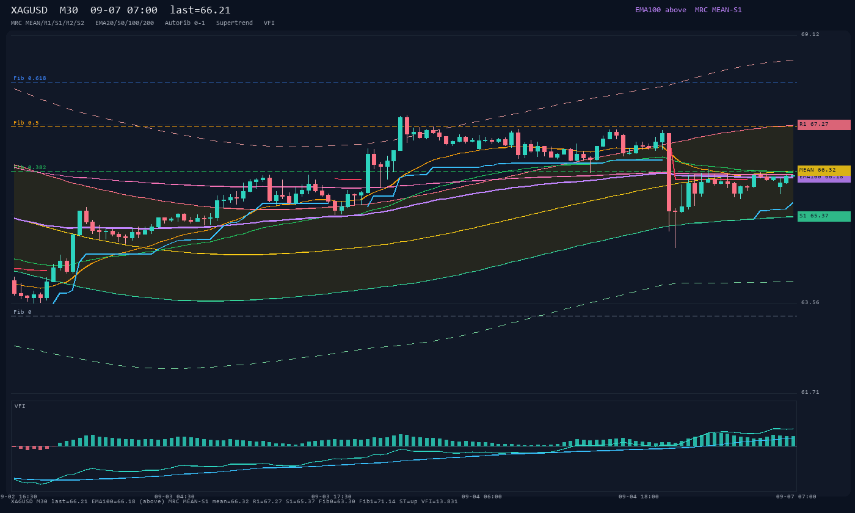Click the 09-07 07:00 time axis label
855x513 pixels.
coord(796,497)
